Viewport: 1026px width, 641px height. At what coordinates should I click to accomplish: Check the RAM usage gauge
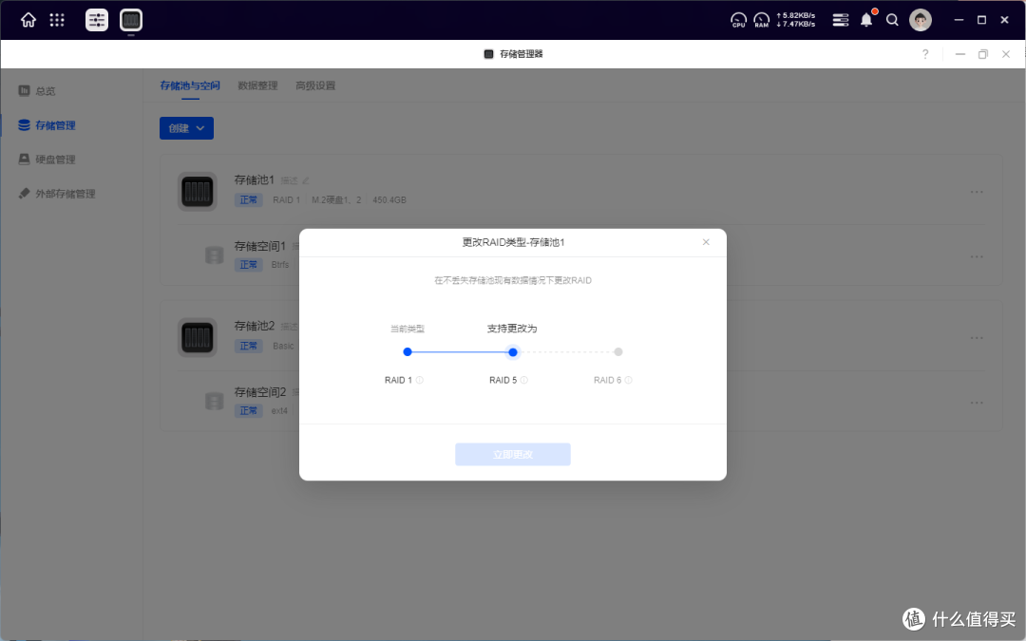click(762, 20)
